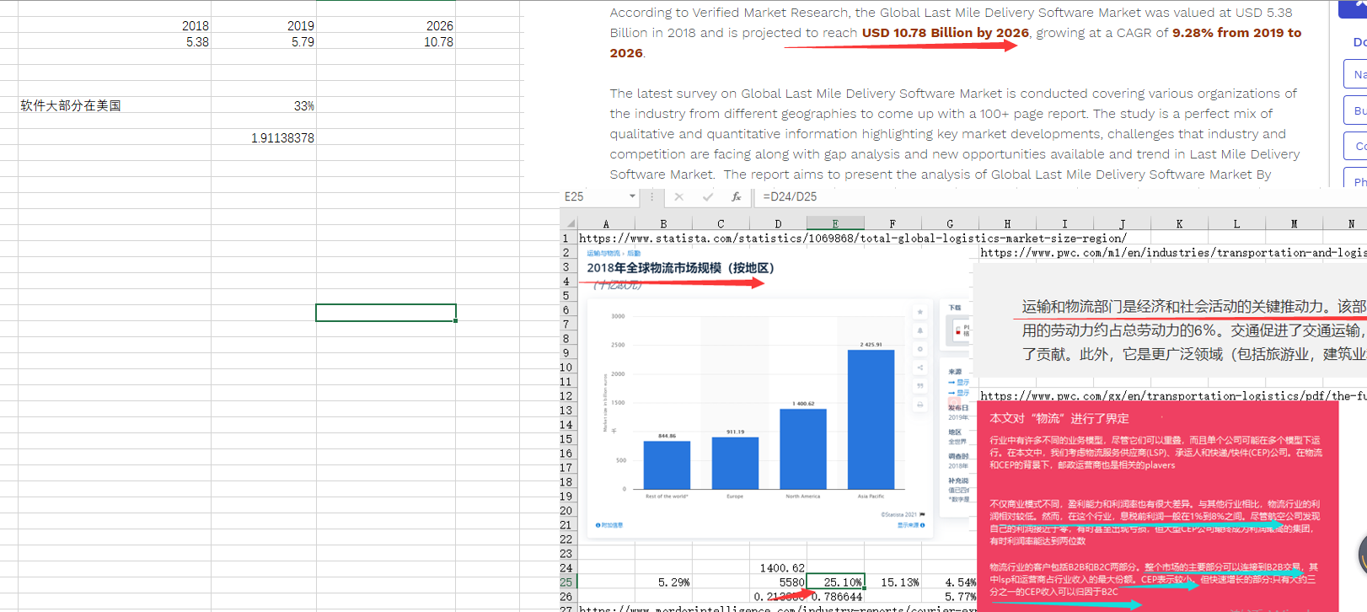
Task: Select row 25 header
Action: pyautogui.click(x=566, y=582)
